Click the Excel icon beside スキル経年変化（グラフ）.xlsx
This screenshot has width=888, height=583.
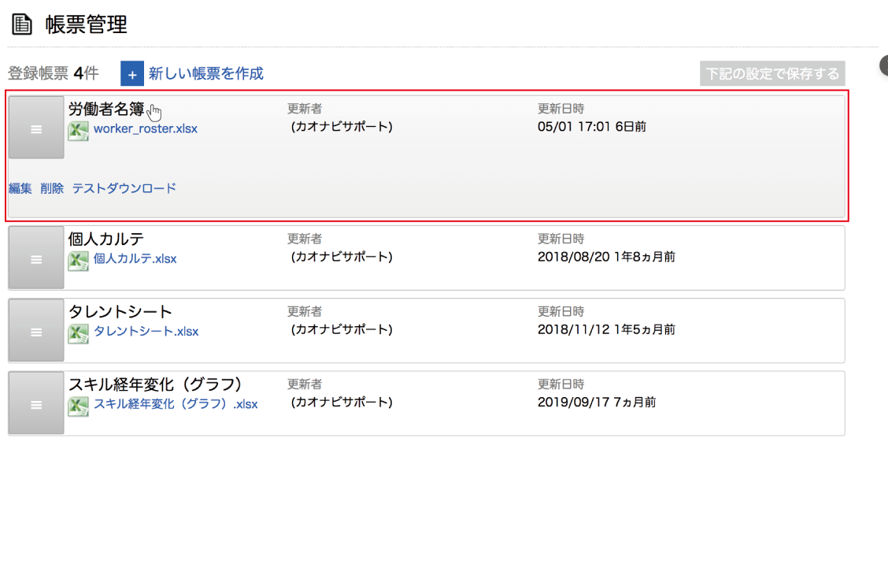coord(78,405)
